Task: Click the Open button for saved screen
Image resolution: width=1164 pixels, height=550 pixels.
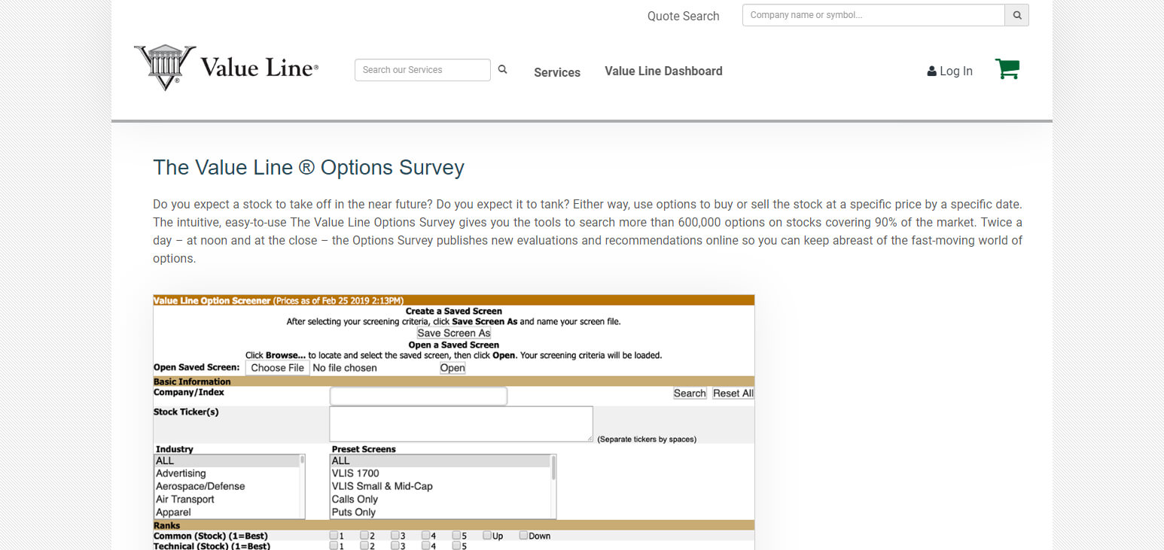Action: 452,368
